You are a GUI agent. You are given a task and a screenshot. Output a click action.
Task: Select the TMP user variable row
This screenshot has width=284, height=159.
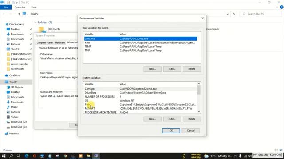pyautogui.click(x=141, y=50)
